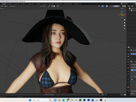Viewport: 136px width, 102px height.
Task: Open the outliner display mode dropdown
Action: [x=133, y=6]
